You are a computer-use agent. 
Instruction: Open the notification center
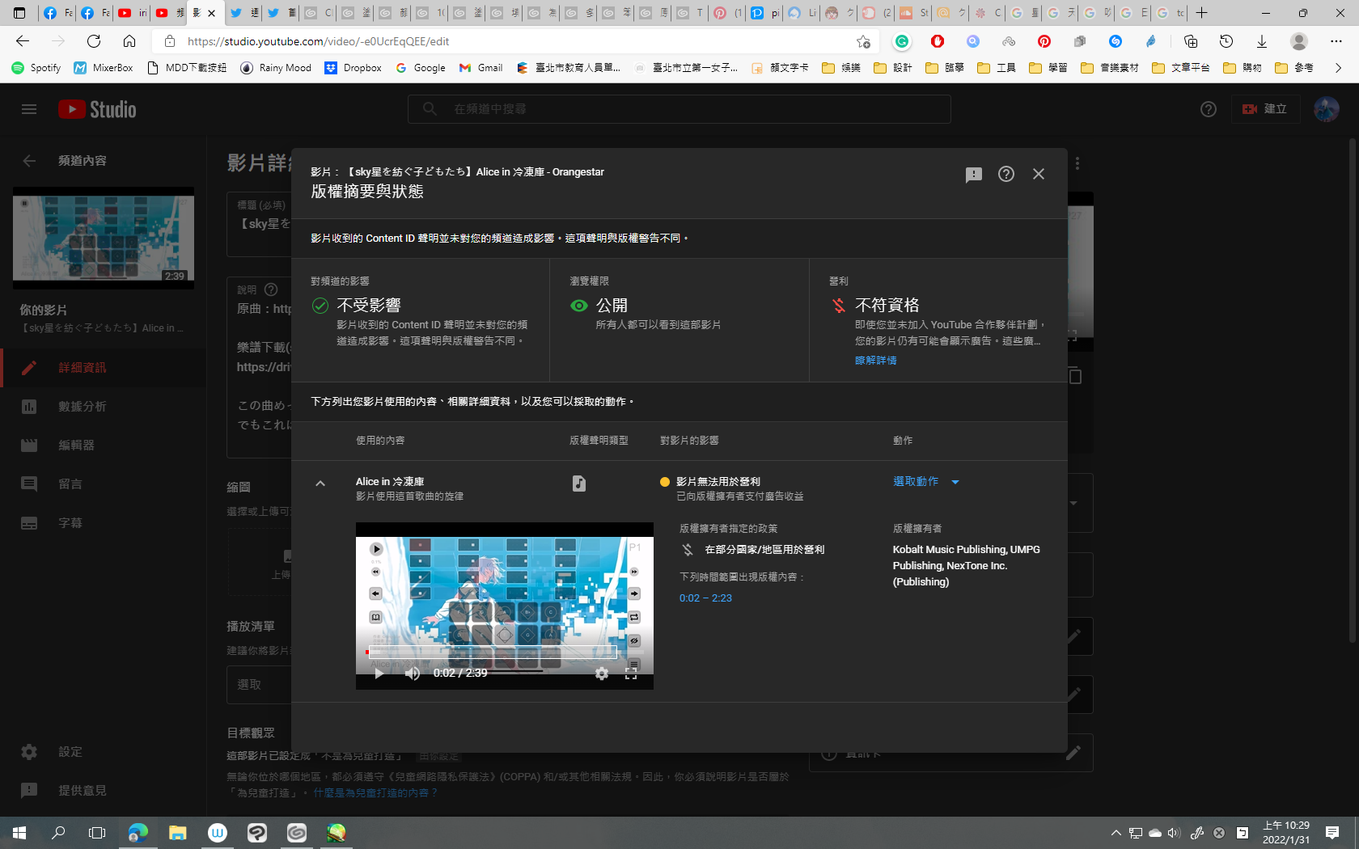click(1332, 833)
